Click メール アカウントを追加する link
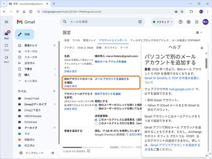Viewport: 212px width, 159px height. pos(111,79)
